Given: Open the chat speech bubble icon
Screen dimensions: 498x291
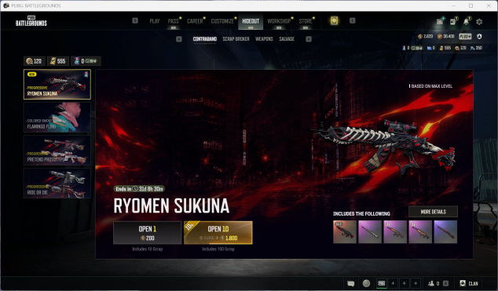Looking at the screenshot, I should (x=350, y=283).
